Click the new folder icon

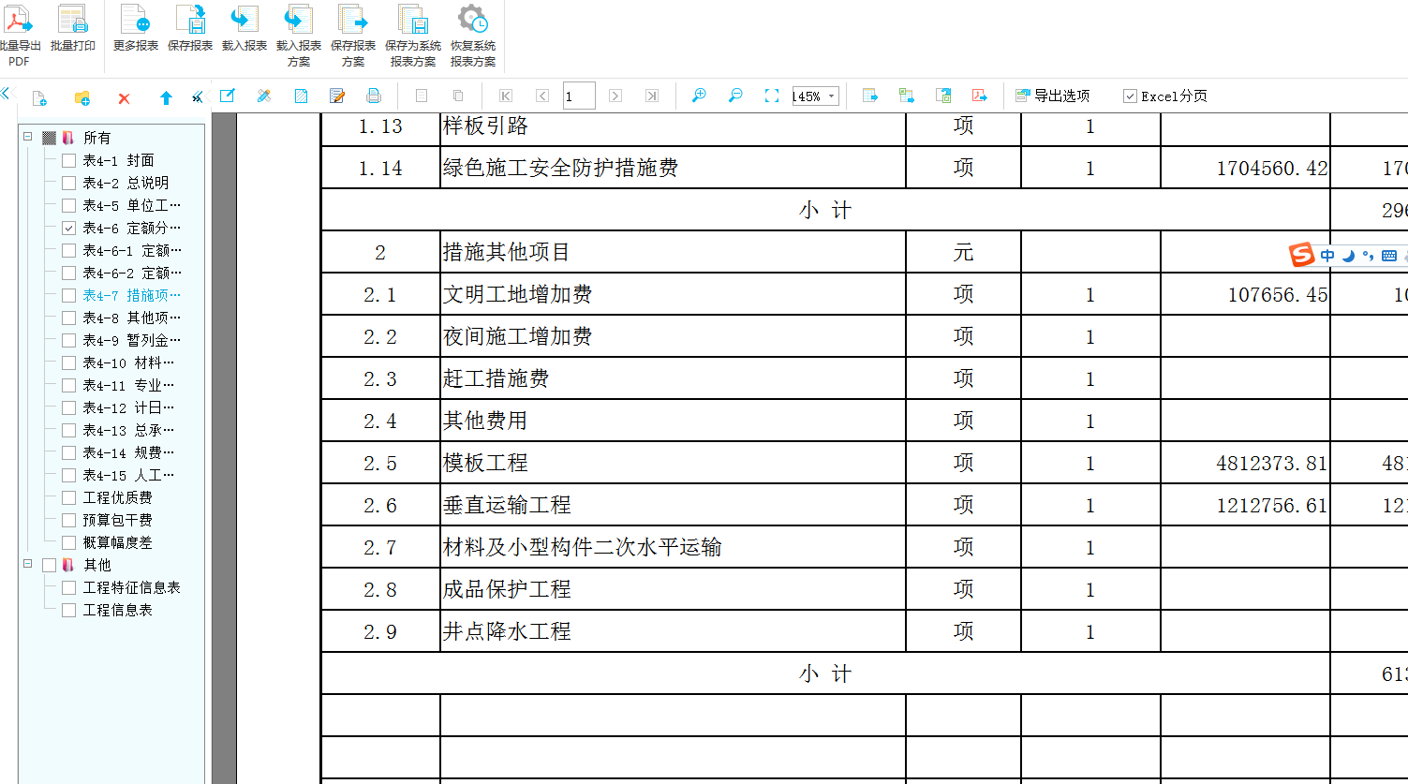pyautogui.click(x=82, y=97)
